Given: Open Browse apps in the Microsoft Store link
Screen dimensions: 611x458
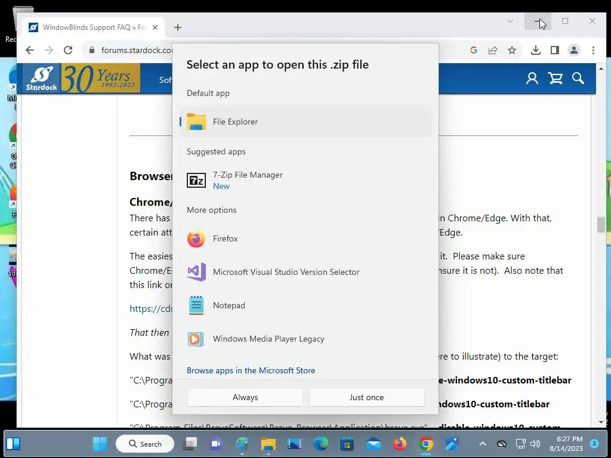Looking at the screenshot, I should pos(251,370).
